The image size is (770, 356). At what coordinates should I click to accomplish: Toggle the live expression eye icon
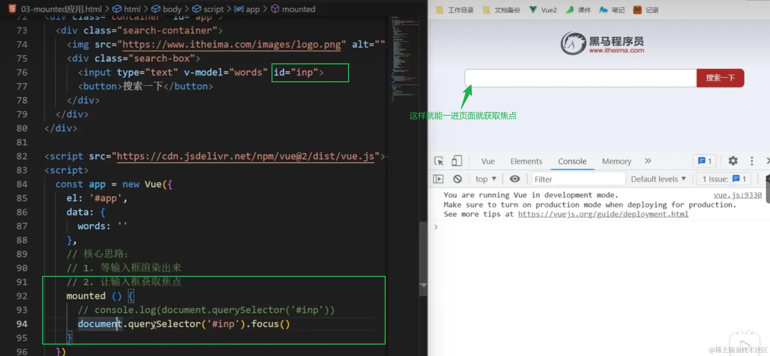tap(515, 179)
